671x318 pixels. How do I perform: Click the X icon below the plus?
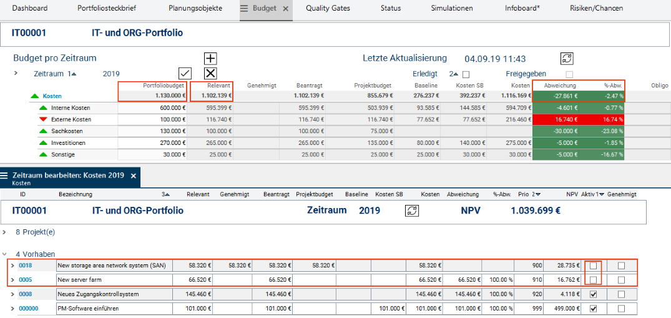[x=211, y=73]
